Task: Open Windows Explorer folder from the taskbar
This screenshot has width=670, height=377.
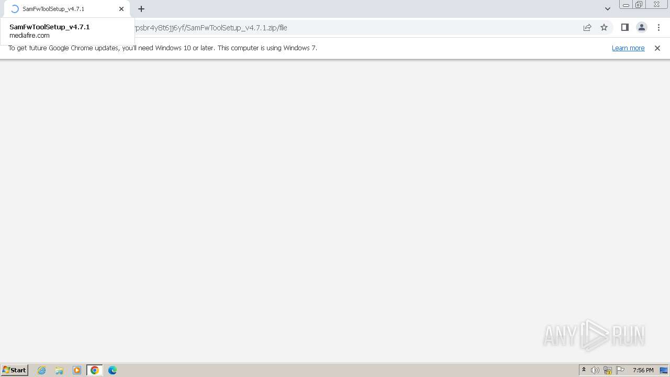Action: 59,370
